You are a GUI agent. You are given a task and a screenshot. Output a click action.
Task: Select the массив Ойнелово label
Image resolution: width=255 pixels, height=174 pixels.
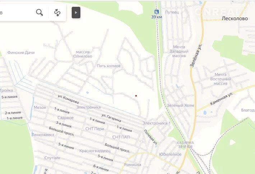pos(83,54)
